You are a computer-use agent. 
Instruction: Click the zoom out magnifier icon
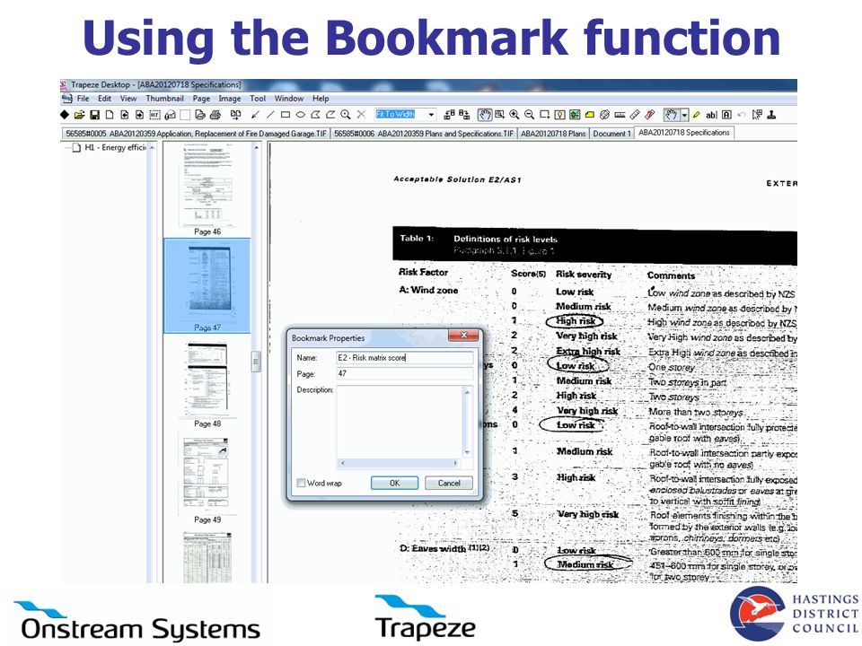530,115
